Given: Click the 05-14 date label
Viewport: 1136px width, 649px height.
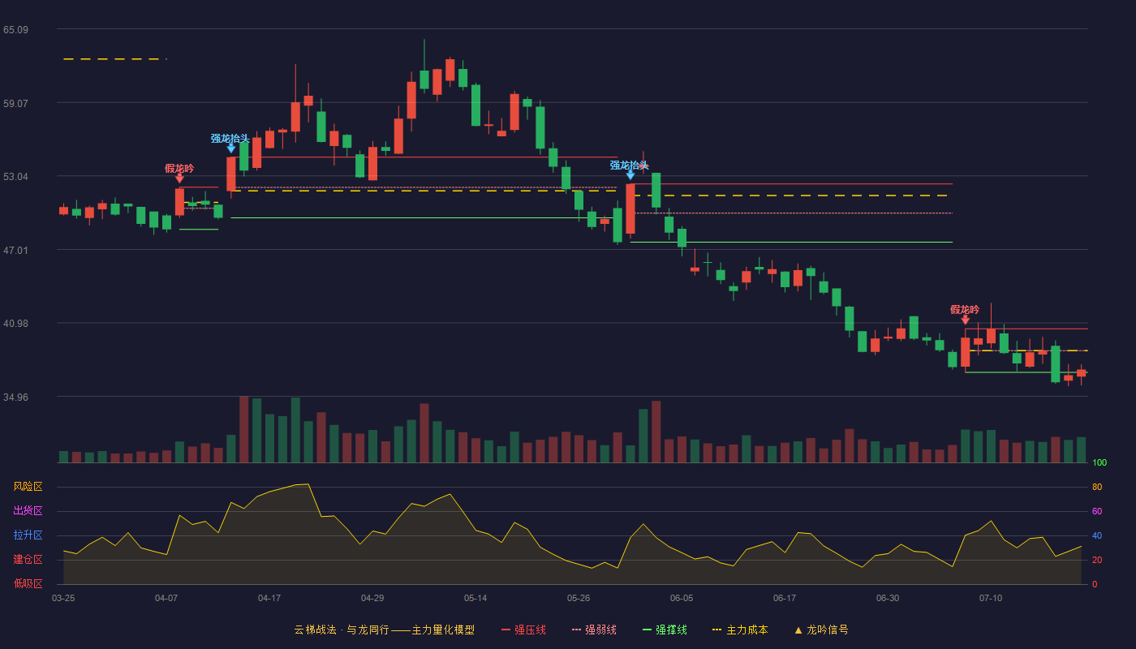Looking at the screenshot, I should (x=475, y=598).
